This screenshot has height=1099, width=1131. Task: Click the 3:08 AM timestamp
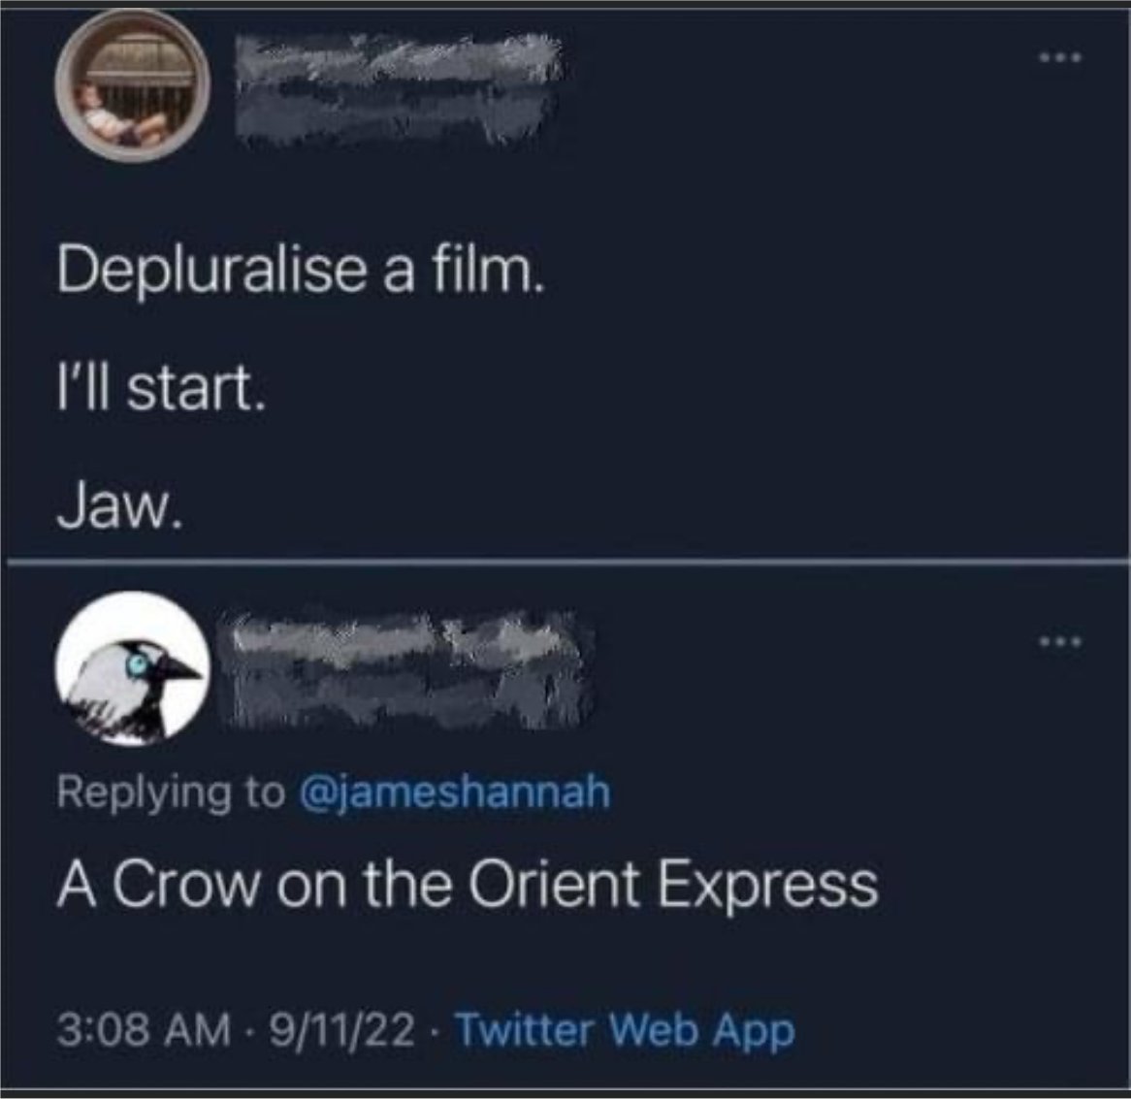pos(142,1030)
